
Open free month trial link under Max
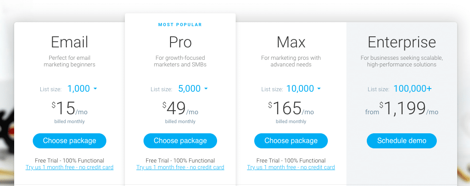pyautogui.click(x=291, y=167)
